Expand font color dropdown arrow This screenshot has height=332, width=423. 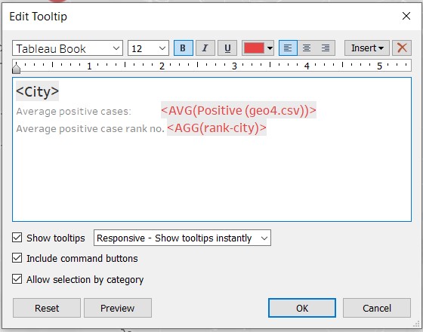(270, 48)
